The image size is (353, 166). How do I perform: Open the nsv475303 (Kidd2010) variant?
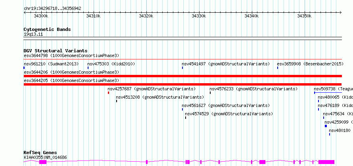(x=111, y=64)
